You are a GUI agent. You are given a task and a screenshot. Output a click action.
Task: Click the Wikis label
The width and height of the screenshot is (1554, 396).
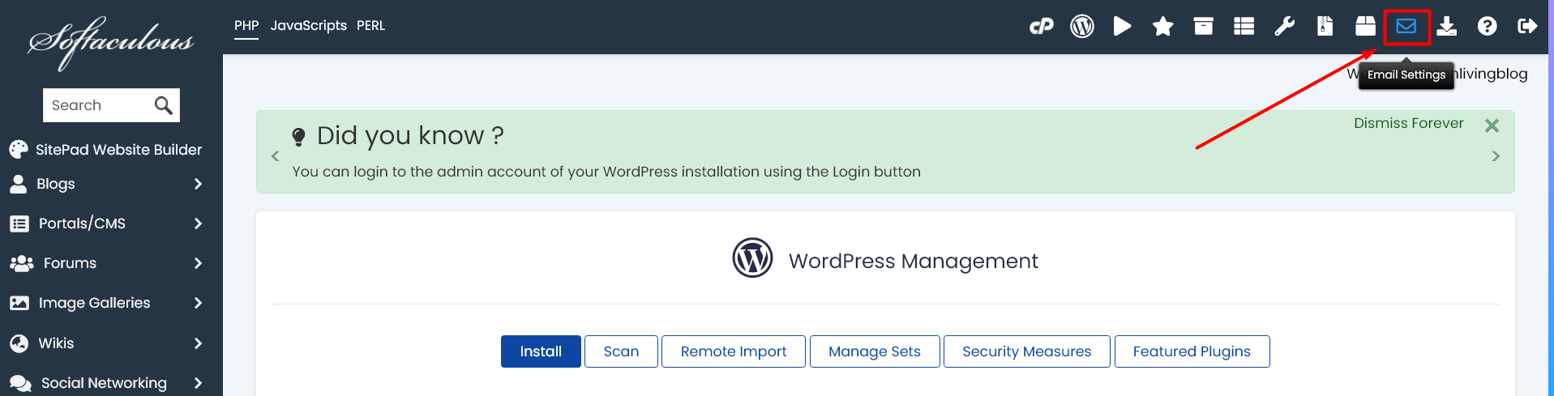(56, 344)
